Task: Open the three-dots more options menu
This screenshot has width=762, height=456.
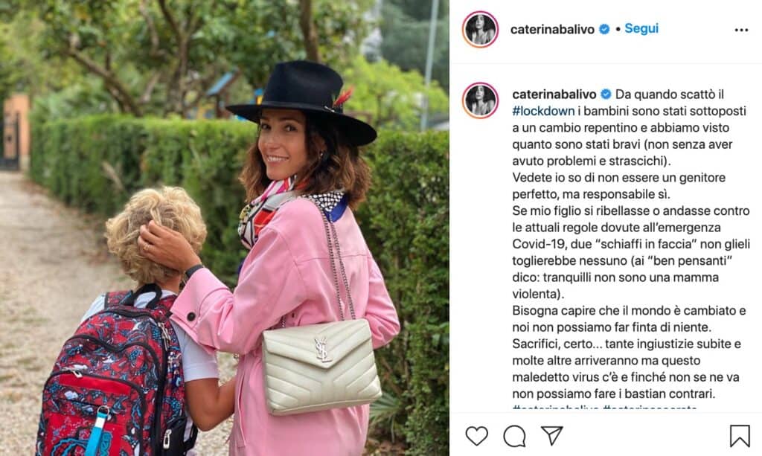Action: [741, 30]
